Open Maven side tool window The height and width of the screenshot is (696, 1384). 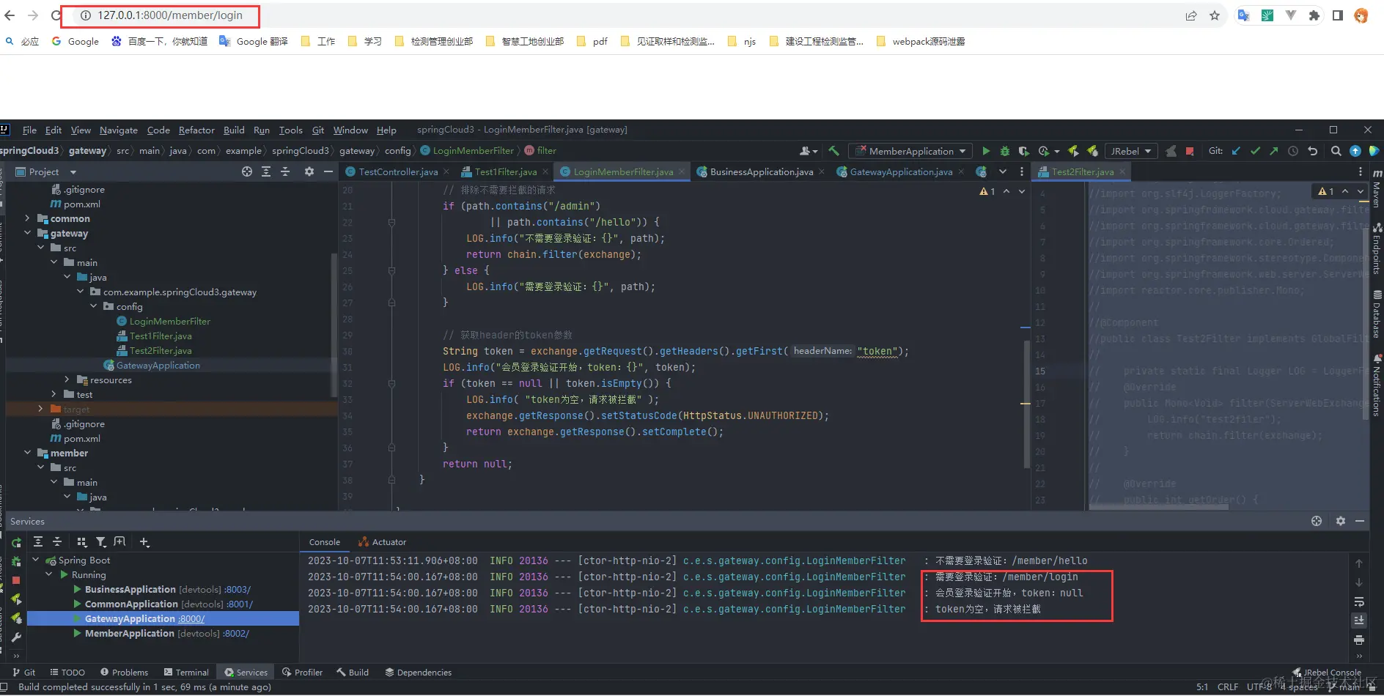(1377, 188)
